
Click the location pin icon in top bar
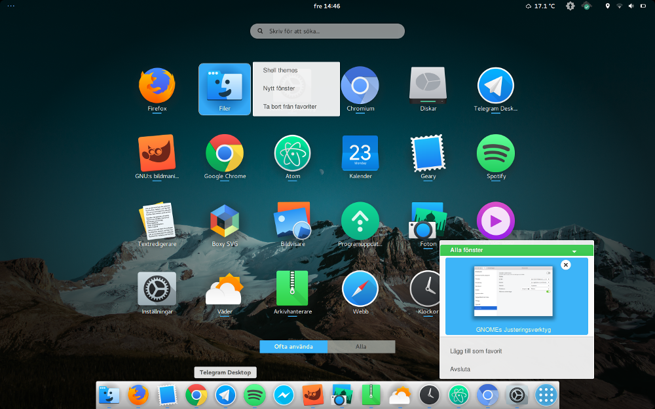click(607, 6)
